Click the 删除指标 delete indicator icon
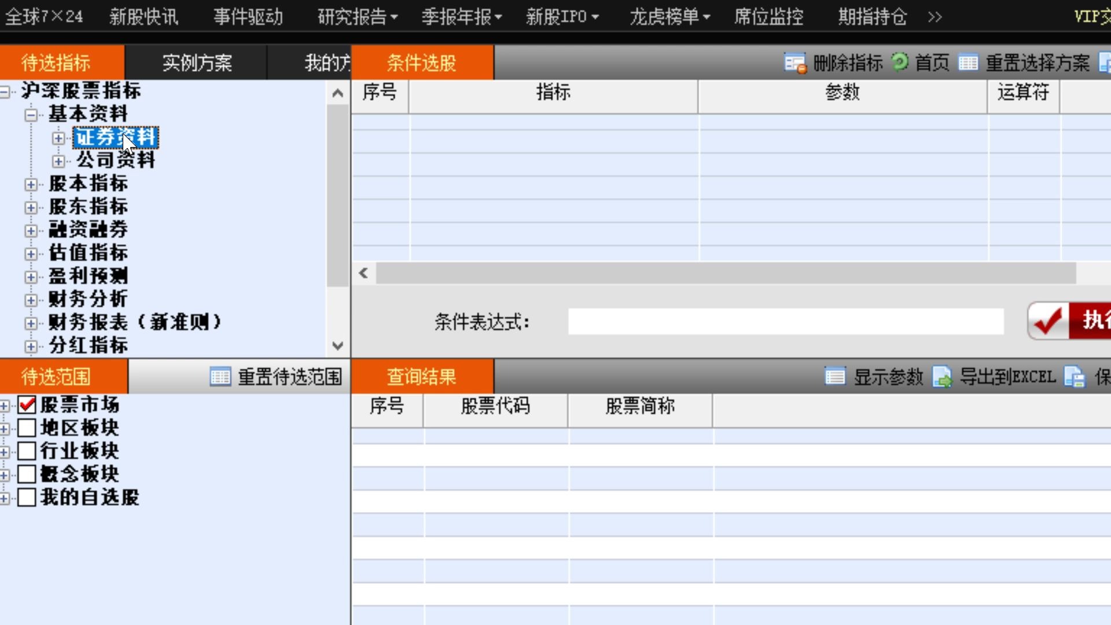The height and width of the screenshot is (625, 1111). pyautogui.click(x=795, y=62)
